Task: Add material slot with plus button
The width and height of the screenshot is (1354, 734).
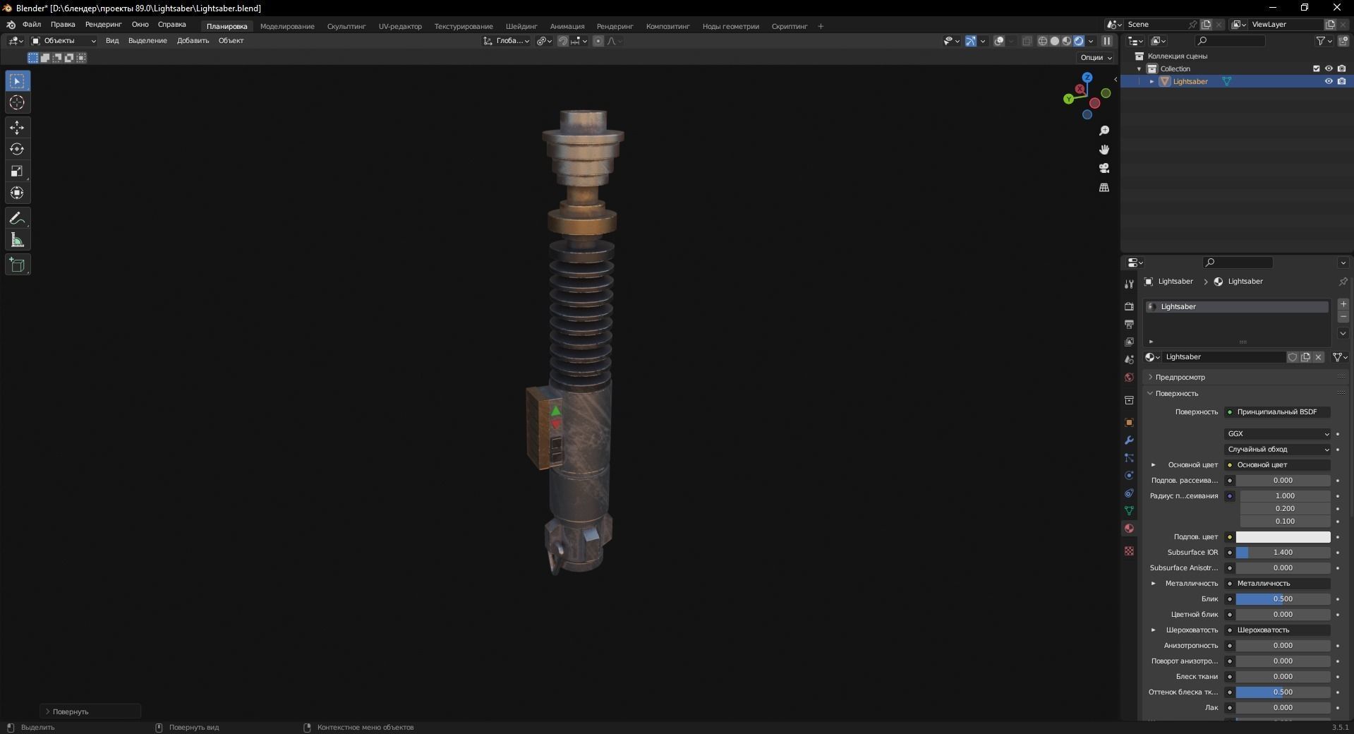Action: coord(1343,304)
